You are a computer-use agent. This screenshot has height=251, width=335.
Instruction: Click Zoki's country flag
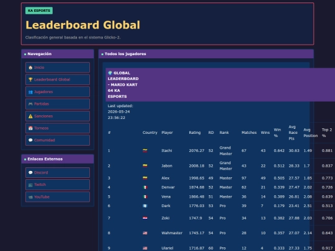[145, 218]
